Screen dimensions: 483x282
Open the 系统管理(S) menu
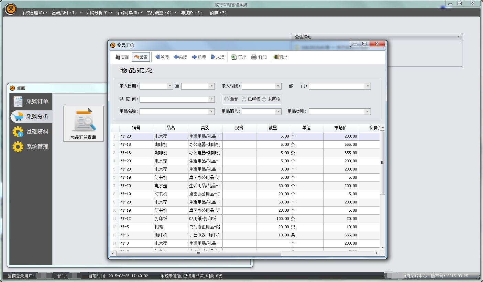pyautogui.click(x=34, y=13)
